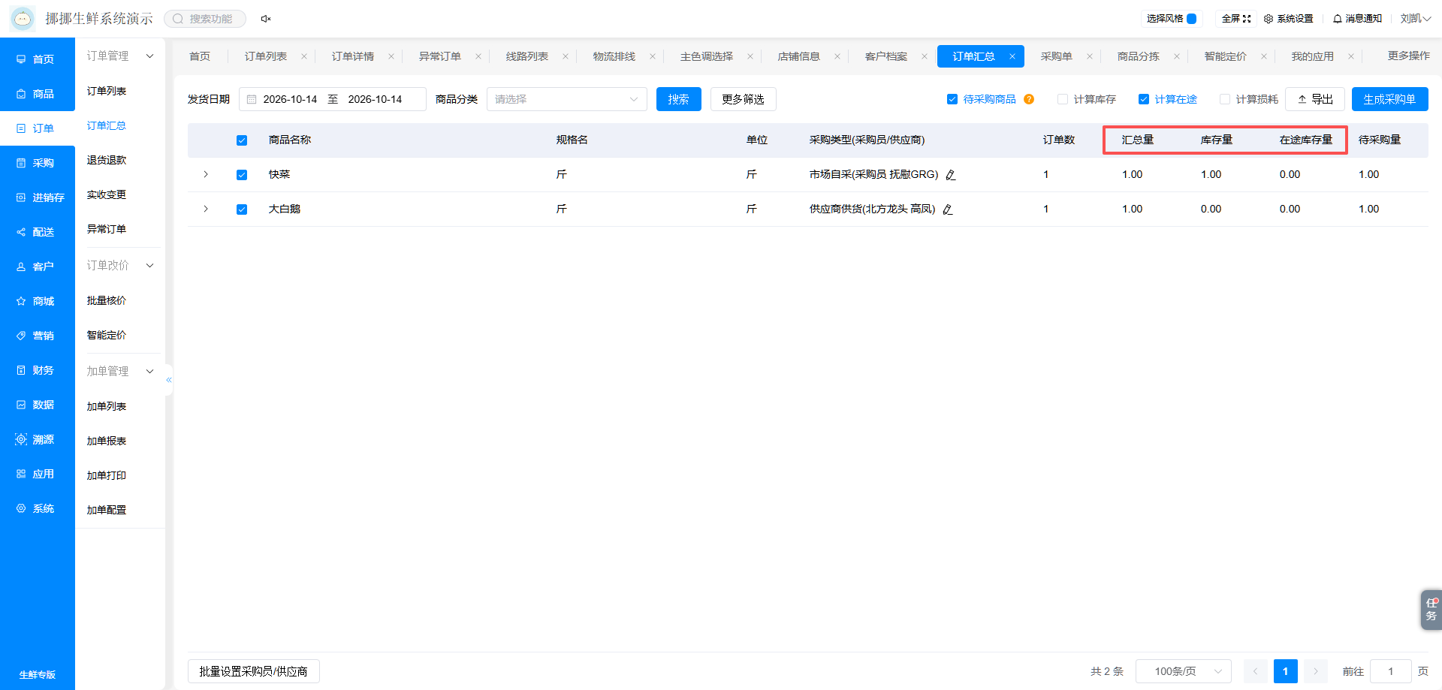Uncheck the 计算在途 checkbox

tap(1144, 99)
